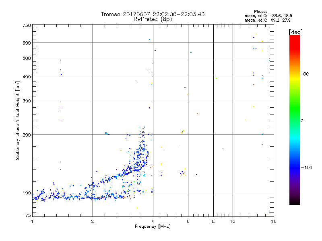
Task: Click the "Phases" heading in the corner
Action: 260,12
